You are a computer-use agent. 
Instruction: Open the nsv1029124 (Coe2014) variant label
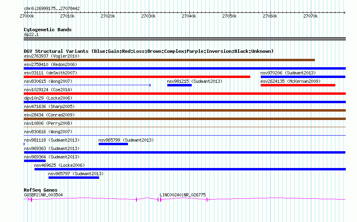tap(48, 90)
